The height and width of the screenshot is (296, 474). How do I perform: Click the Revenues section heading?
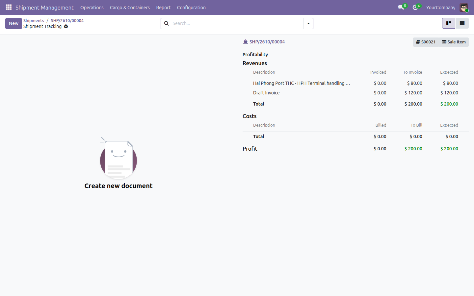pyautogui.click(x=255, y=63)
